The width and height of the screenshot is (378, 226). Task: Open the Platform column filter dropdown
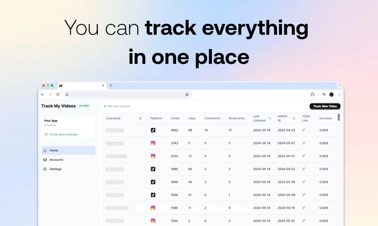164,118
